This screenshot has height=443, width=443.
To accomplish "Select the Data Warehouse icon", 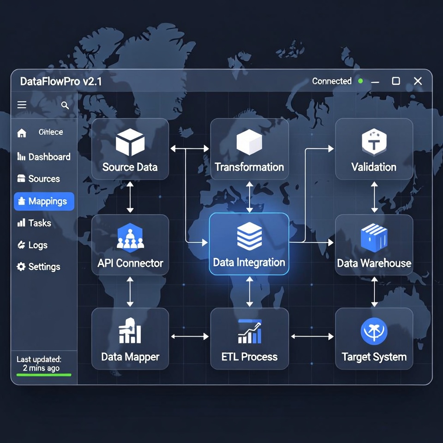I will pyautogui.click(x=374, y=237).
